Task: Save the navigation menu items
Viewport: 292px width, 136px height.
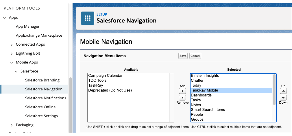Action: pyautogui.click(x=183, y=56)
